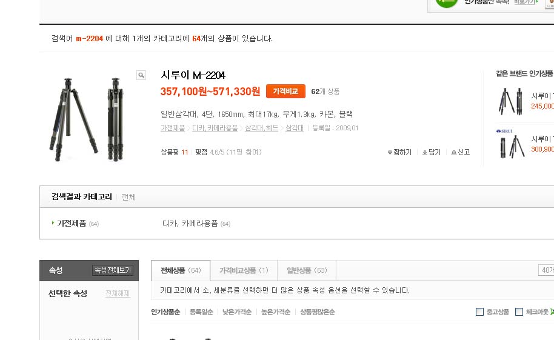Open 디카,카메라용품 breadcrumb link
This screenshot has width=554, height=340.
[215, 128]
